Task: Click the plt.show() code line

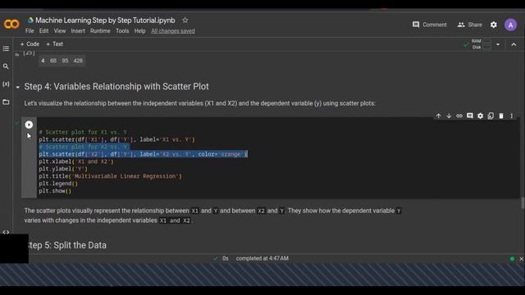Action: (x=55, y=191)
